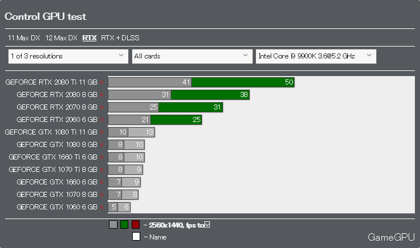
Task: Remove GEFORCE RTX 2080 Ti 11 GB row
Action: tap(102, 82)
